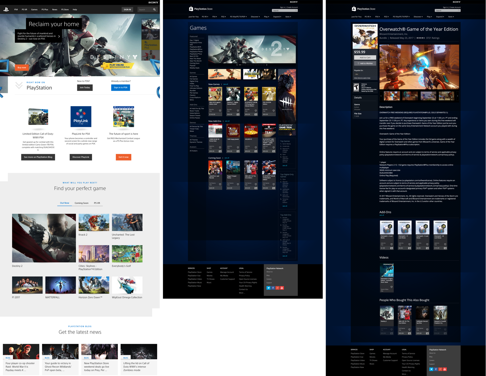Open 'Free-To-Play' in the Games sidebar

coord(194,86)
